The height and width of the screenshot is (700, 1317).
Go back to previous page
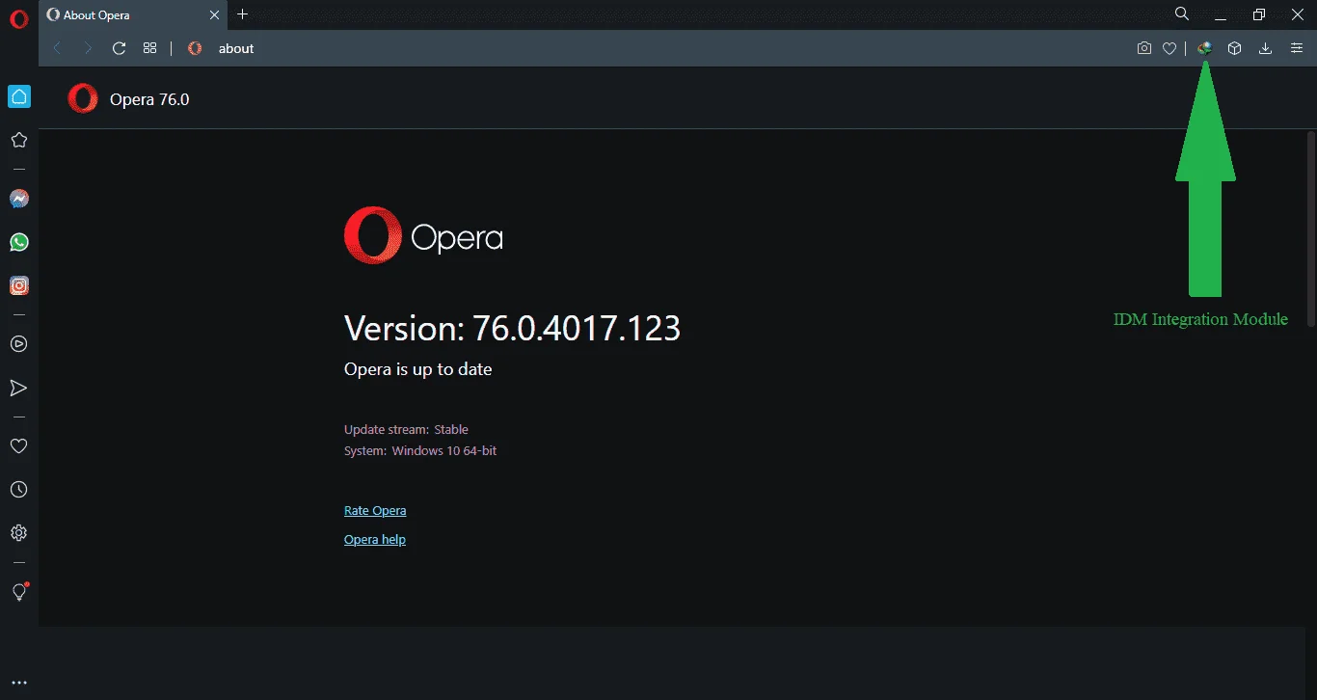pyautogui.click(x=57, y=48)
